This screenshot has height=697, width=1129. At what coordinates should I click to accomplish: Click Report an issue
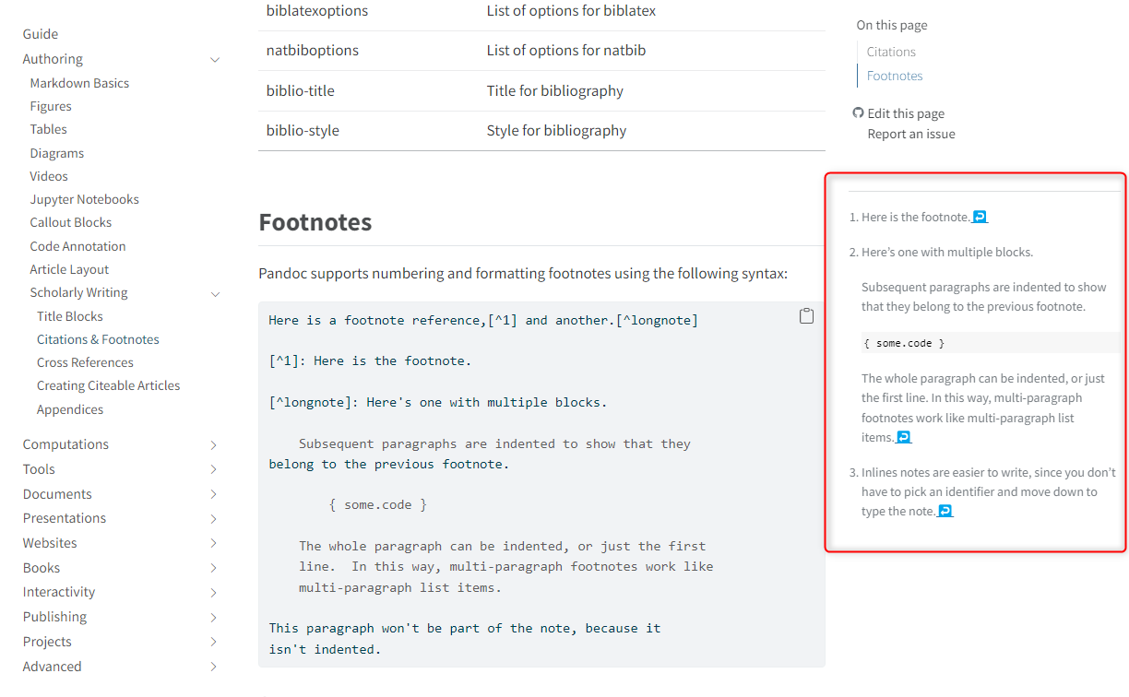[x=910, y=133]
